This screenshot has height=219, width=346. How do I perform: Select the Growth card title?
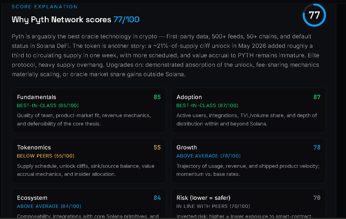click(187, 147)
